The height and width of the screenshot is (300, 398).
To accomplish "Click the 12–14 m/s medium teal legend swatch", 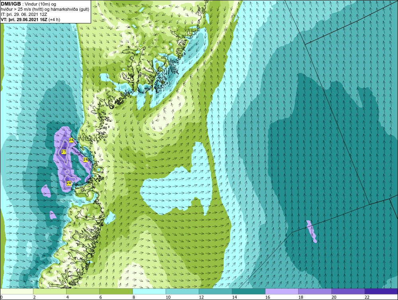I will click(215, 291).
